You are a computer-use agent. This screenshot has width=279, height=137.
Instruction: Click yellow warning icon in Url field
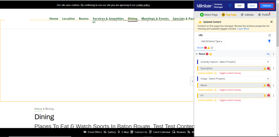pos(265,95)
